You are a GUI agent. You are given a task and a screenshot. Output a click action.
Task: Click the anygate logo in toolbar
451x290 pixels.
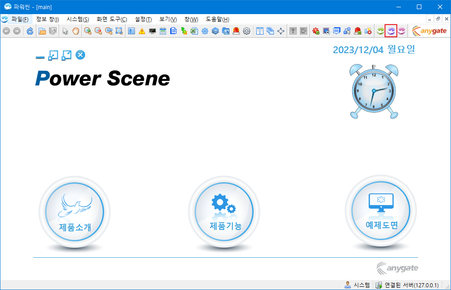pyautogui.click(x=430, y=31)
